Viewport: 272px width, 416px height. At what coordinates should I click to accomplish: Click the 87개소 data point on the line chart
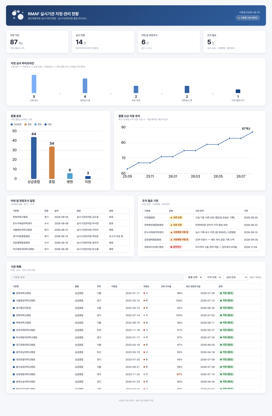coord(252,132)
